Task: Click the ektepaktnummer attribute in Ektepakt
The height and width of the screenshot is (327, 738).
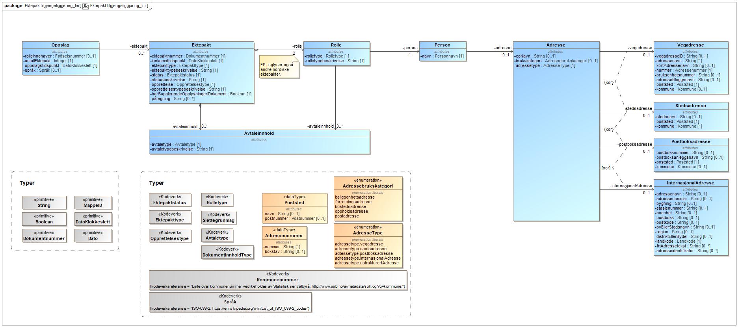Action: point(188,56)
